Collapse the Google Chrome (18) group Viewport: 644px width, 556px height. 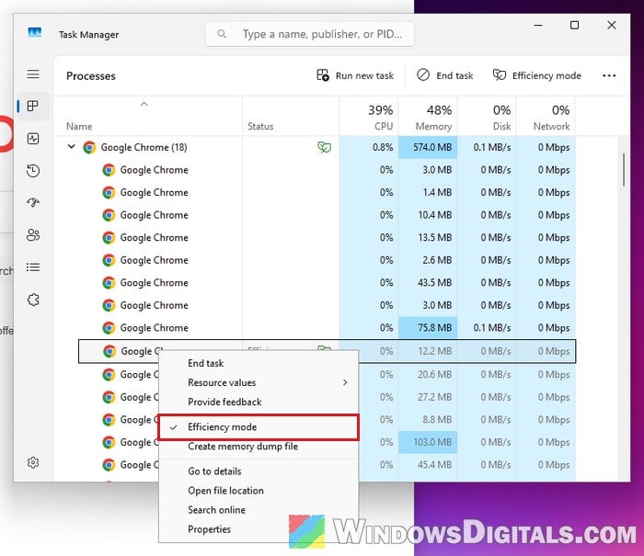[x=72, y=146]
